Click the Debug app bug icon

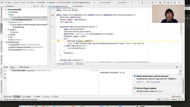point(142,2)
